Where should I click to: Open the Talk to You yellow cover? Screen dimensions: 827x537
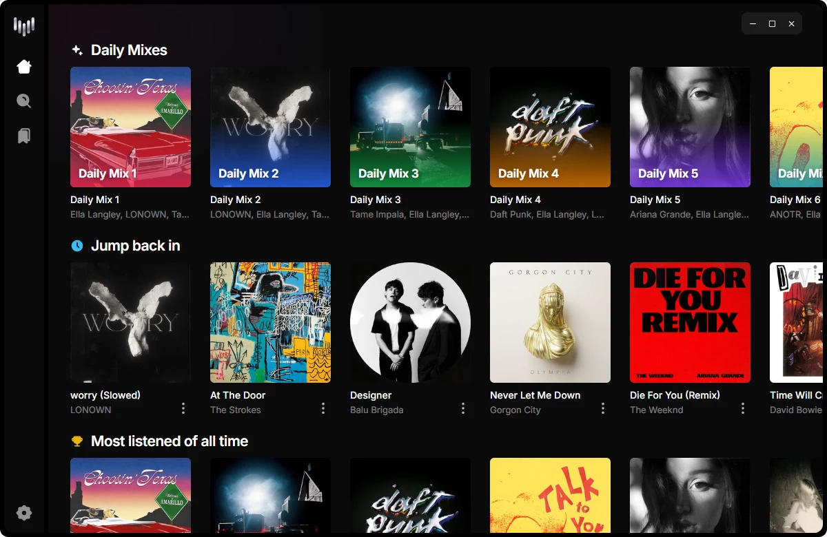550,496
